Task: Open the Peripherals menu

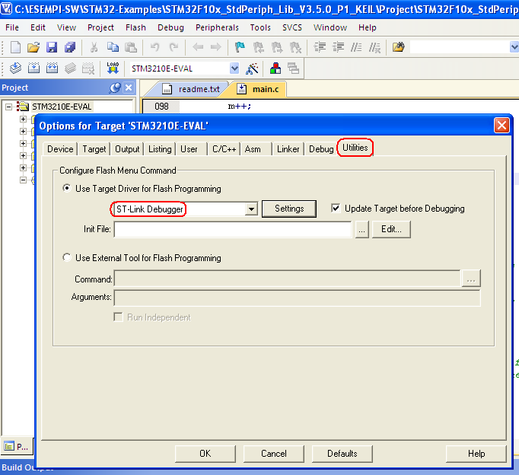Action: 217,27
